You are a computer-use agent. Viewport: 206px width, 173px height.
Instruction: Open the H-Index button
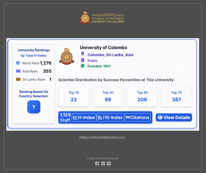84,117
